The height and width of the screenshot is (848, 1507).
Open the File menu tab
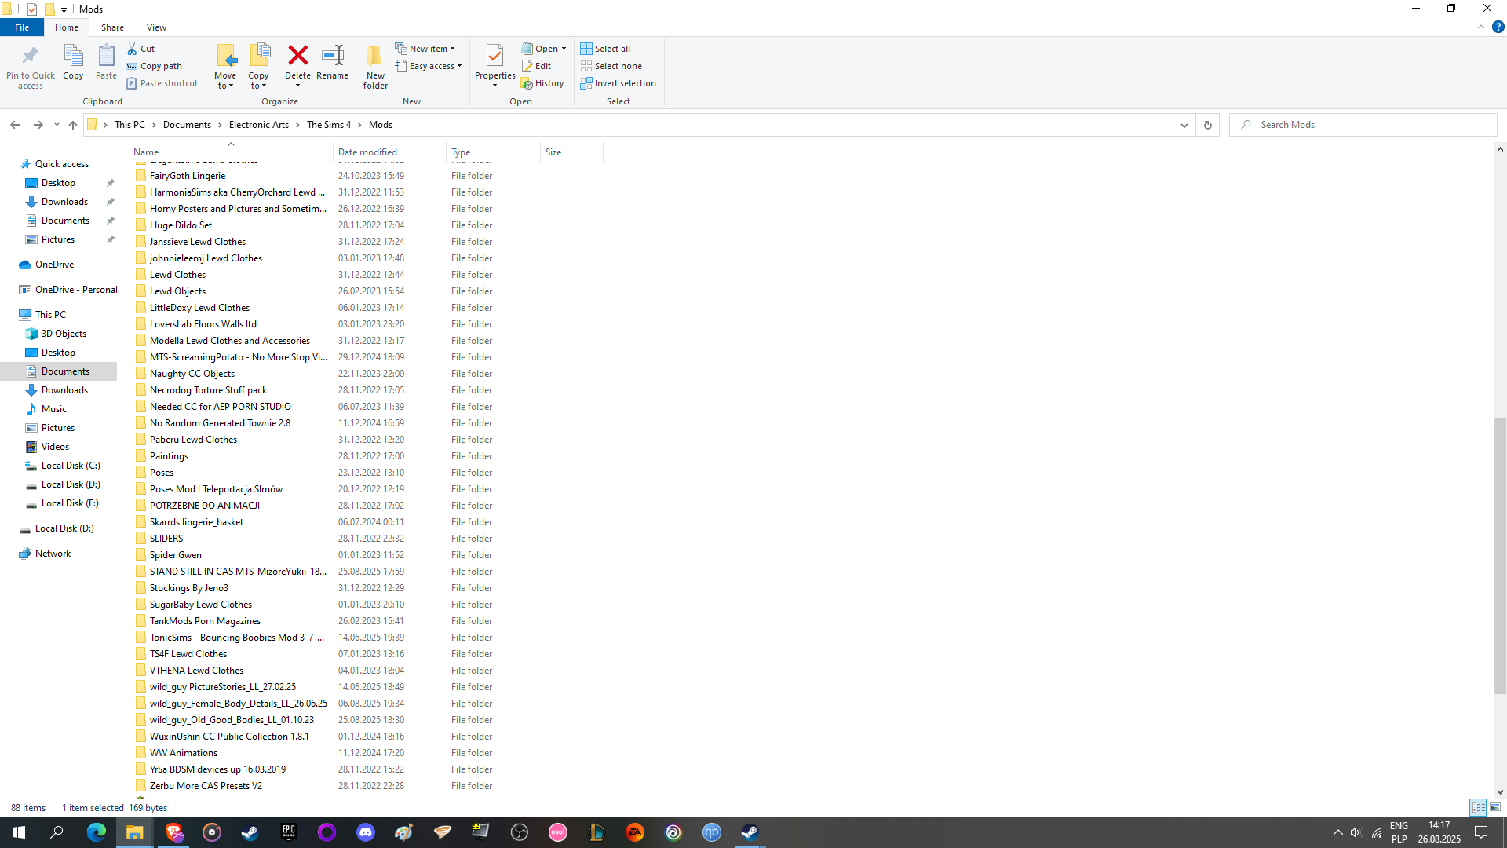pos(22,27)
